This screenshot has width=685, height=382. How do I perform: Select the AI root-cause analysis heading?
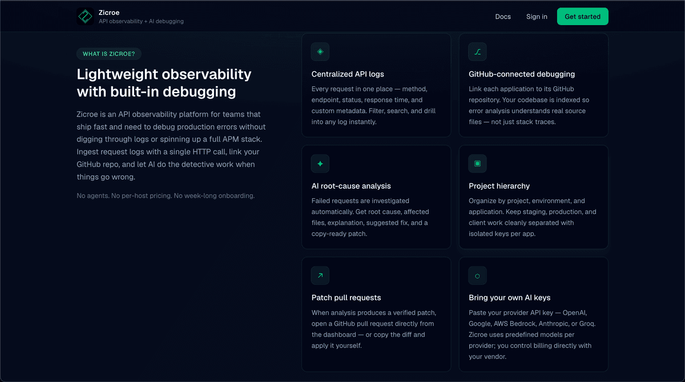pos(351,186)
